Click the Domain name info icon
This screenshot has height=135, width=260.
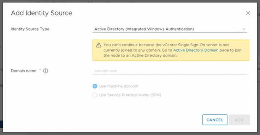tap(46, 71)
